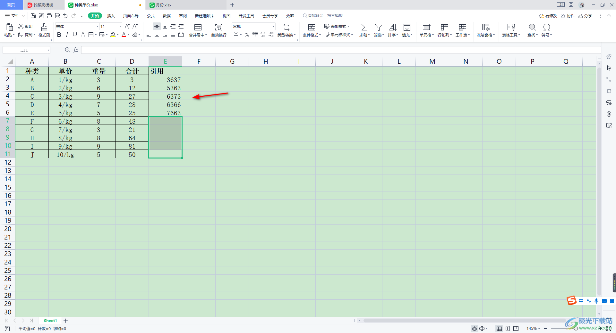Click the AutoSum (求和) sigma icon
Screen dimensions: 616x333
(364, 27)
